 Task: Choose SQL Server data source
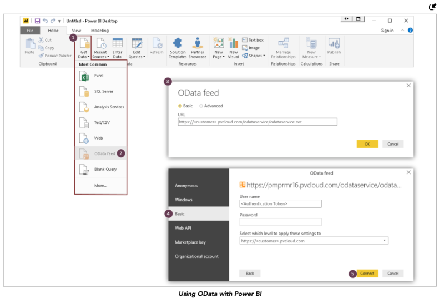(101, 91)
